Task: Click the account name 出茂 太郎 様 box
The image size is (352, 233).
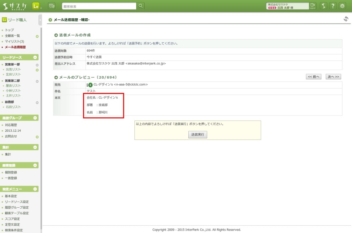Action: (x=287, y=6)
